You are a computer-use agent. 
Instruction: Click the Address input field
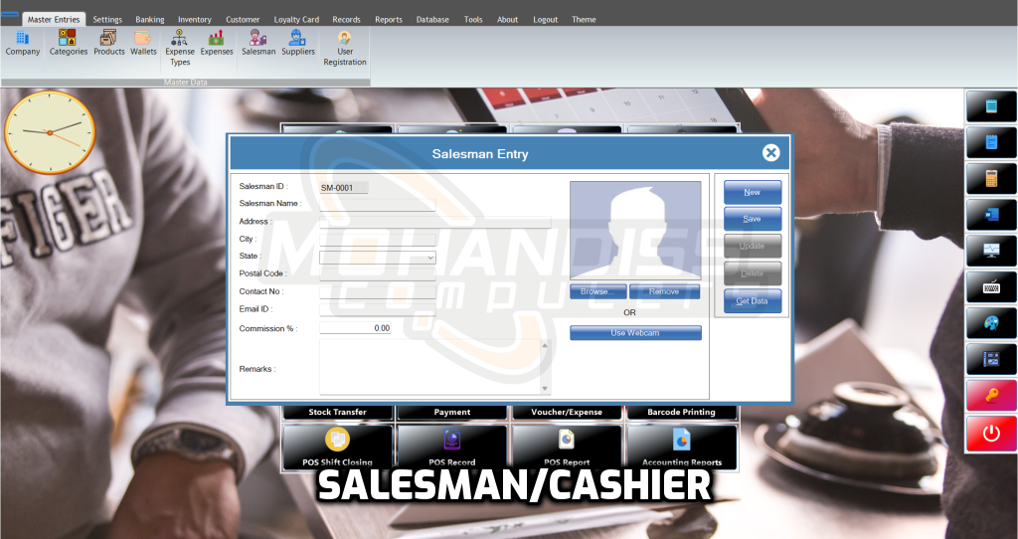(x=435, y=222)
